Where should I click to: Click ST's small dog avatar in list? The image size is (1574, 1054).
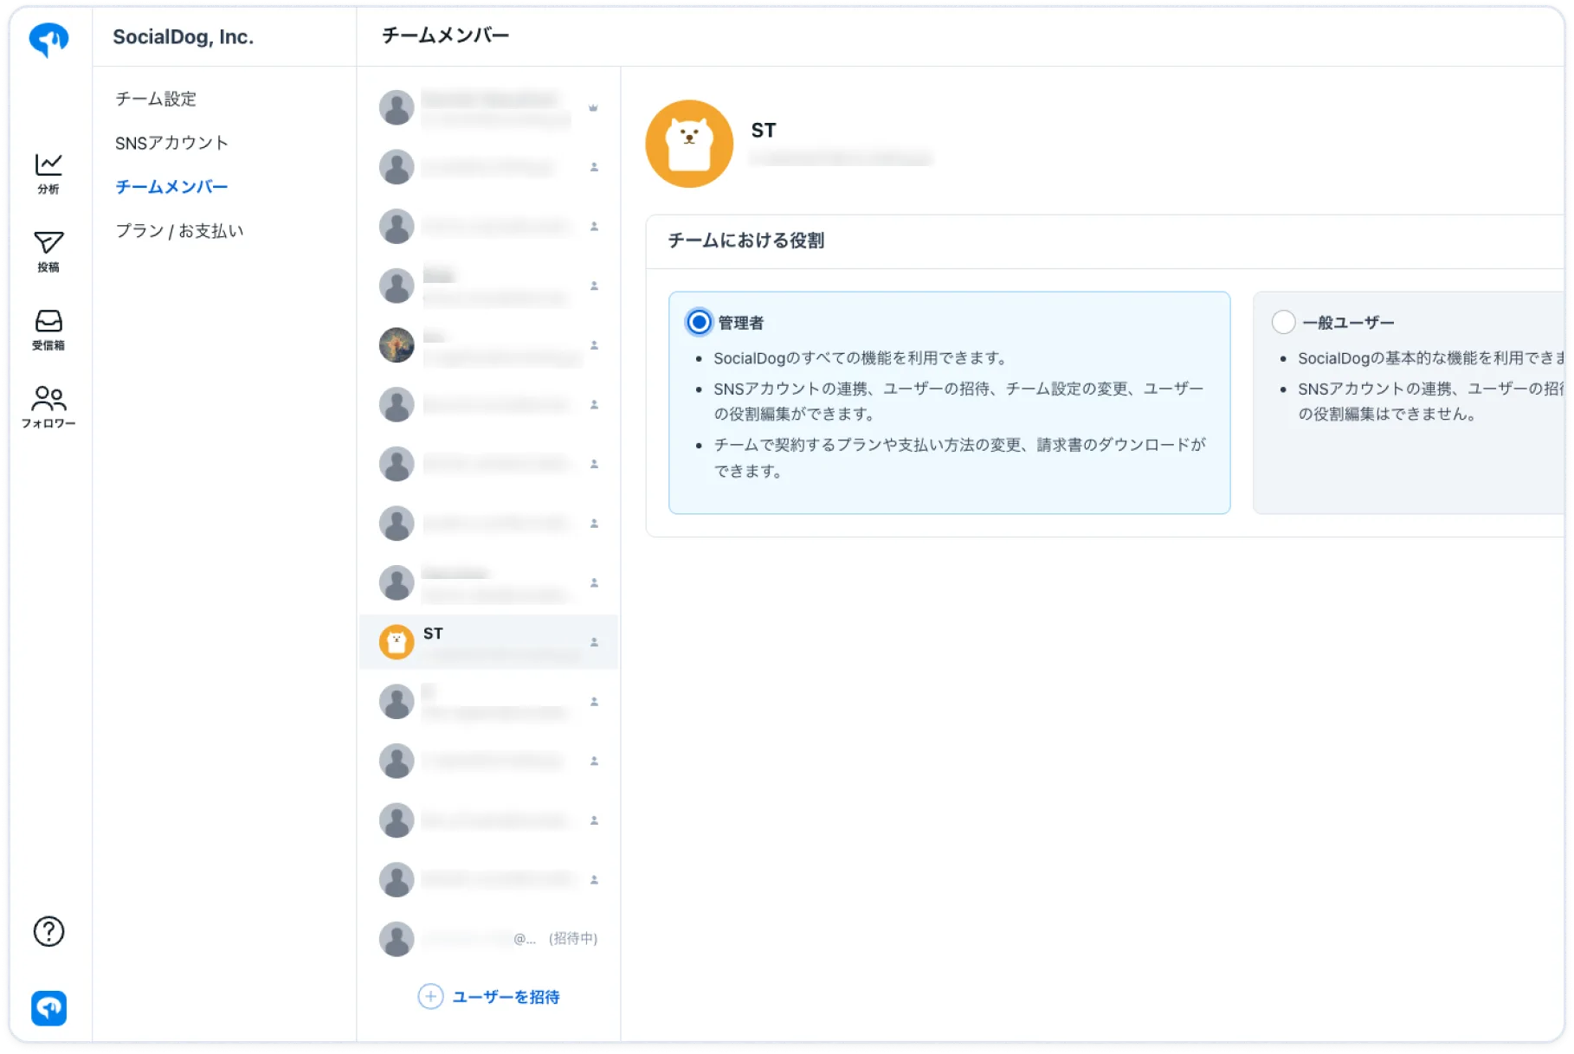(397, 642)
